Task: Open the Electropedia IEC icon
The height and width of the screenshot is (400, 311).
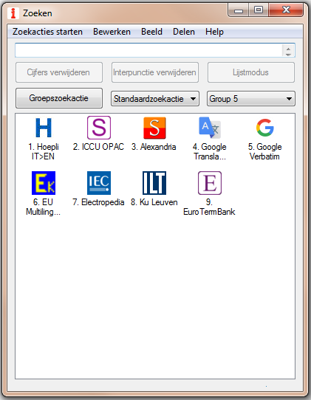Action: point(99,183)
